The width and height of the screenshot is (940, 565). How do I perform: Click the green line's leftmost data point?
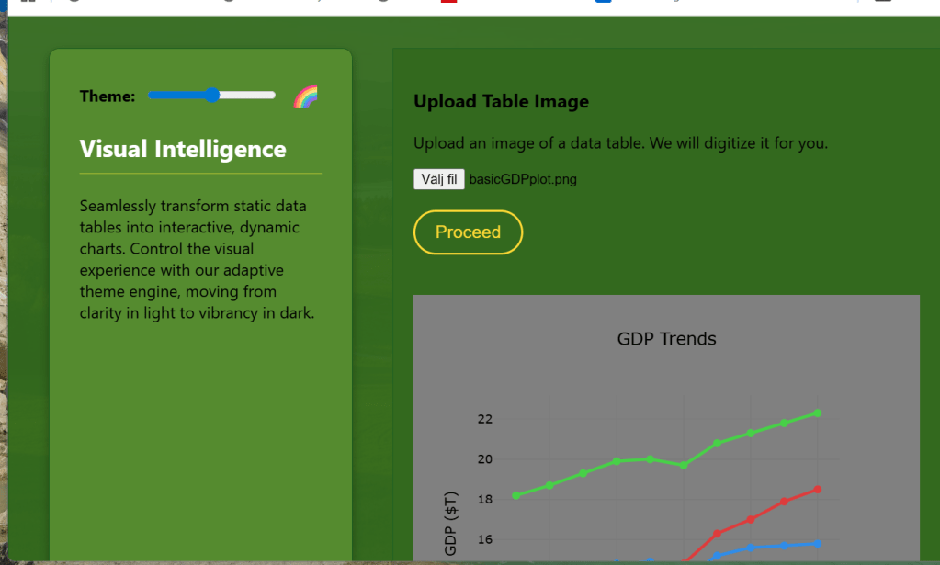click(x=516, y=495)
